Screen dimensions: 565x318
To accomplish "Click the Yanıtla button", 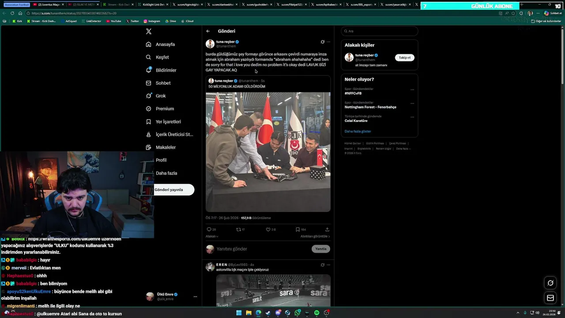I will point(321,249).
